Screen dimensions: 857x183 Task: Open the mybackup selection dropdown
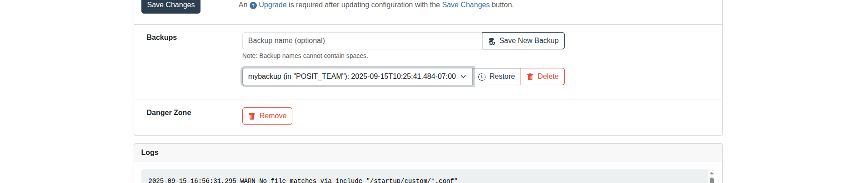pyautogui.click(x=357, y=77)
